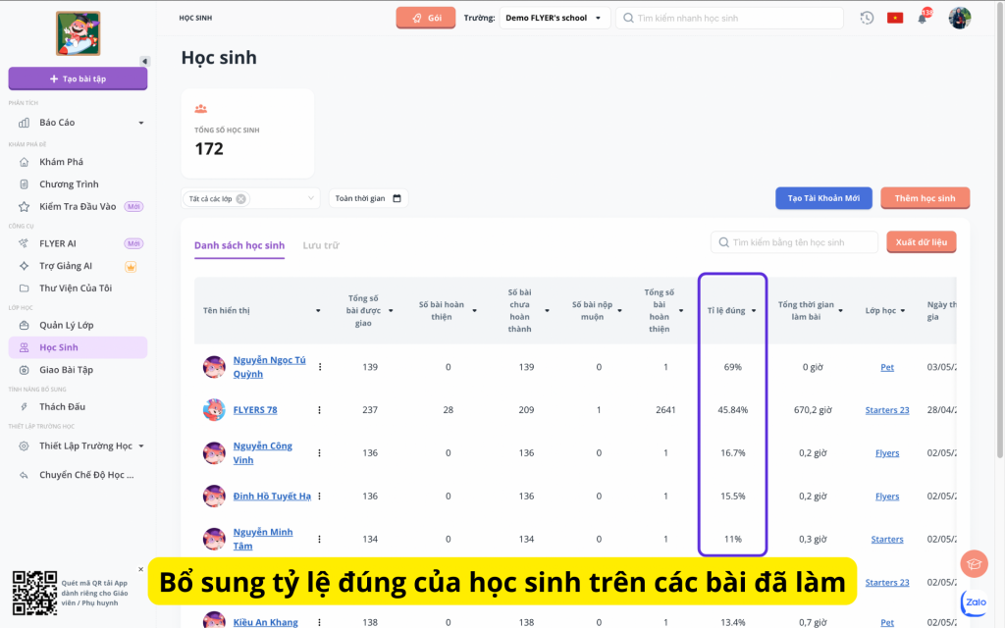Viewport: 1005px width, 628px height.
Task: Open the history clock icon
Action: click(x=867, y=18)
